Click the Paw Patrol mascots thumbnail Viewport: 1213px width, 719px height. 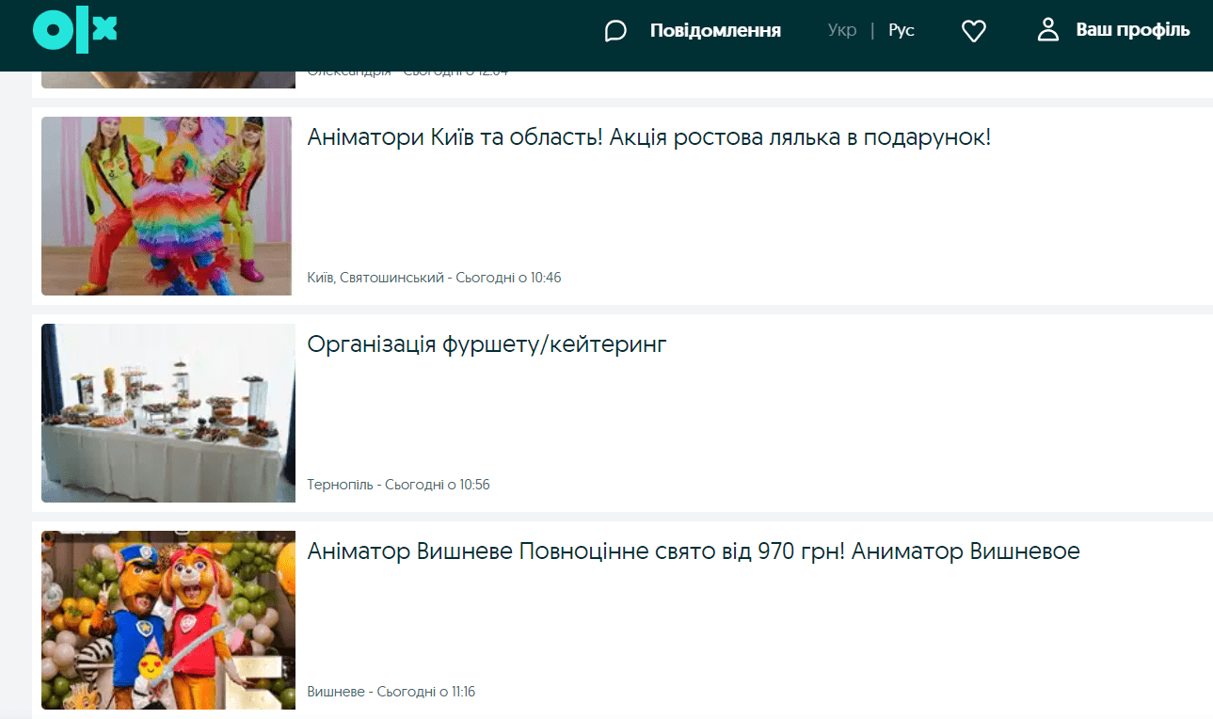click(x=167, y=619)
